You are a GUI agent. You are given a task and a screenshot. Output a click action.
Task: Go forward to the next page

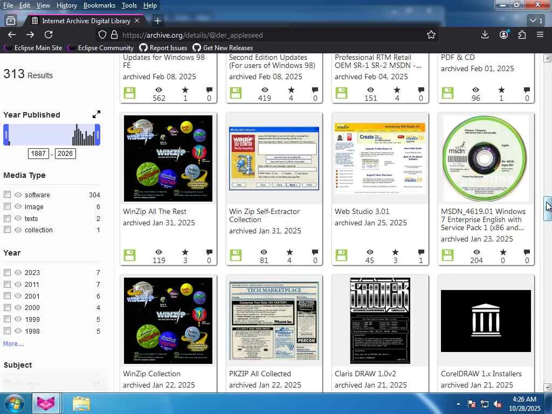[30, 34]
